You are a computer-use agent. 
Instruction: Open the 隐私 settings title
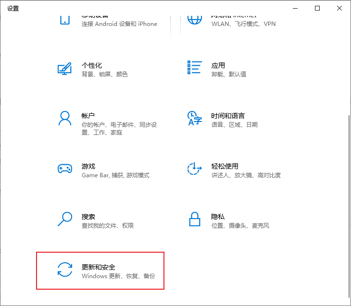218,217
